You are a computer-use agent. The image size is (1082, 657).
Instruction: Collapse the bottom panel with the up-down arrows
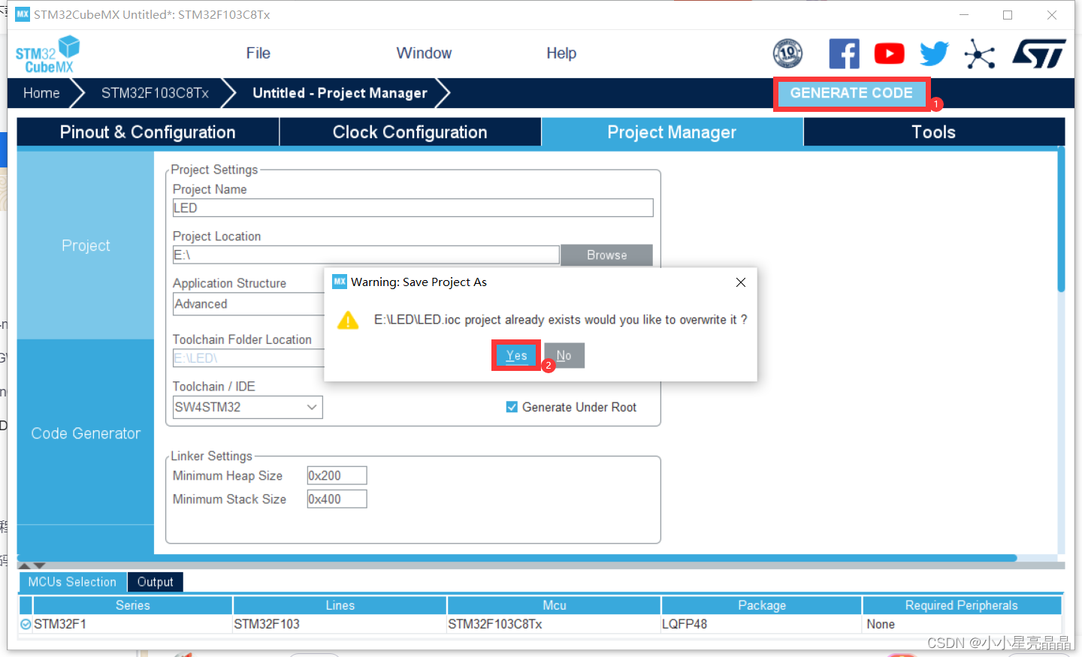pos(32,566)
